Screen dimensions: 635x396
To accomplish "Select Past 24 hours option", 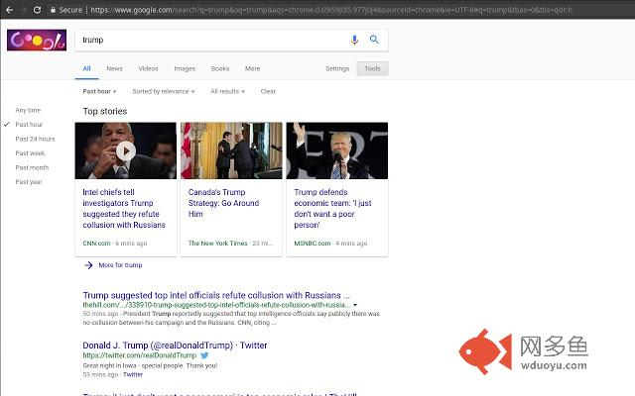I will click(35, 139).
